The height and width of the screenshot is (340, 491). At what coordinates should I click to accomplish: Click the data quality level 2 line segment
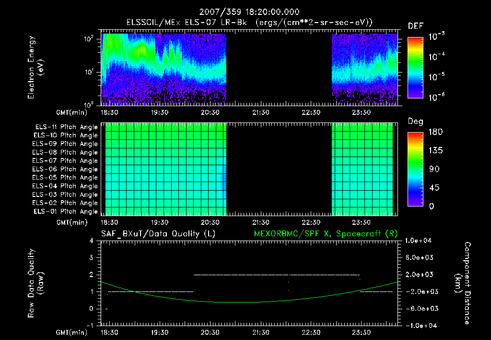pyautogui.click(x=277, y=275)
